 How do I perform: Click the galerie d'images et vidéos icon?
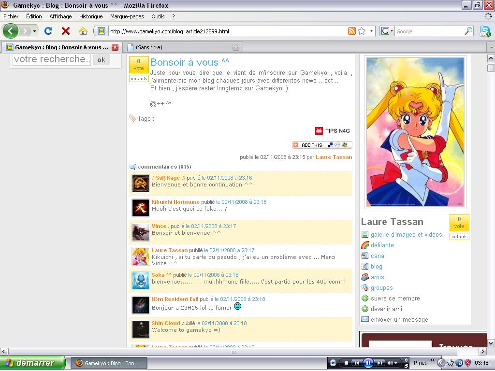[x=365, y=234]
